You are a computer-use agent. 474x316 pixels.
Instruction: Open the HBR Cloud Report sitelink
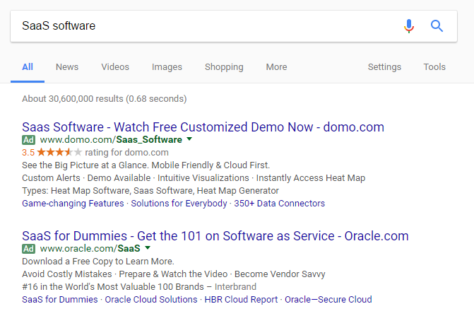tap(241, 300)
